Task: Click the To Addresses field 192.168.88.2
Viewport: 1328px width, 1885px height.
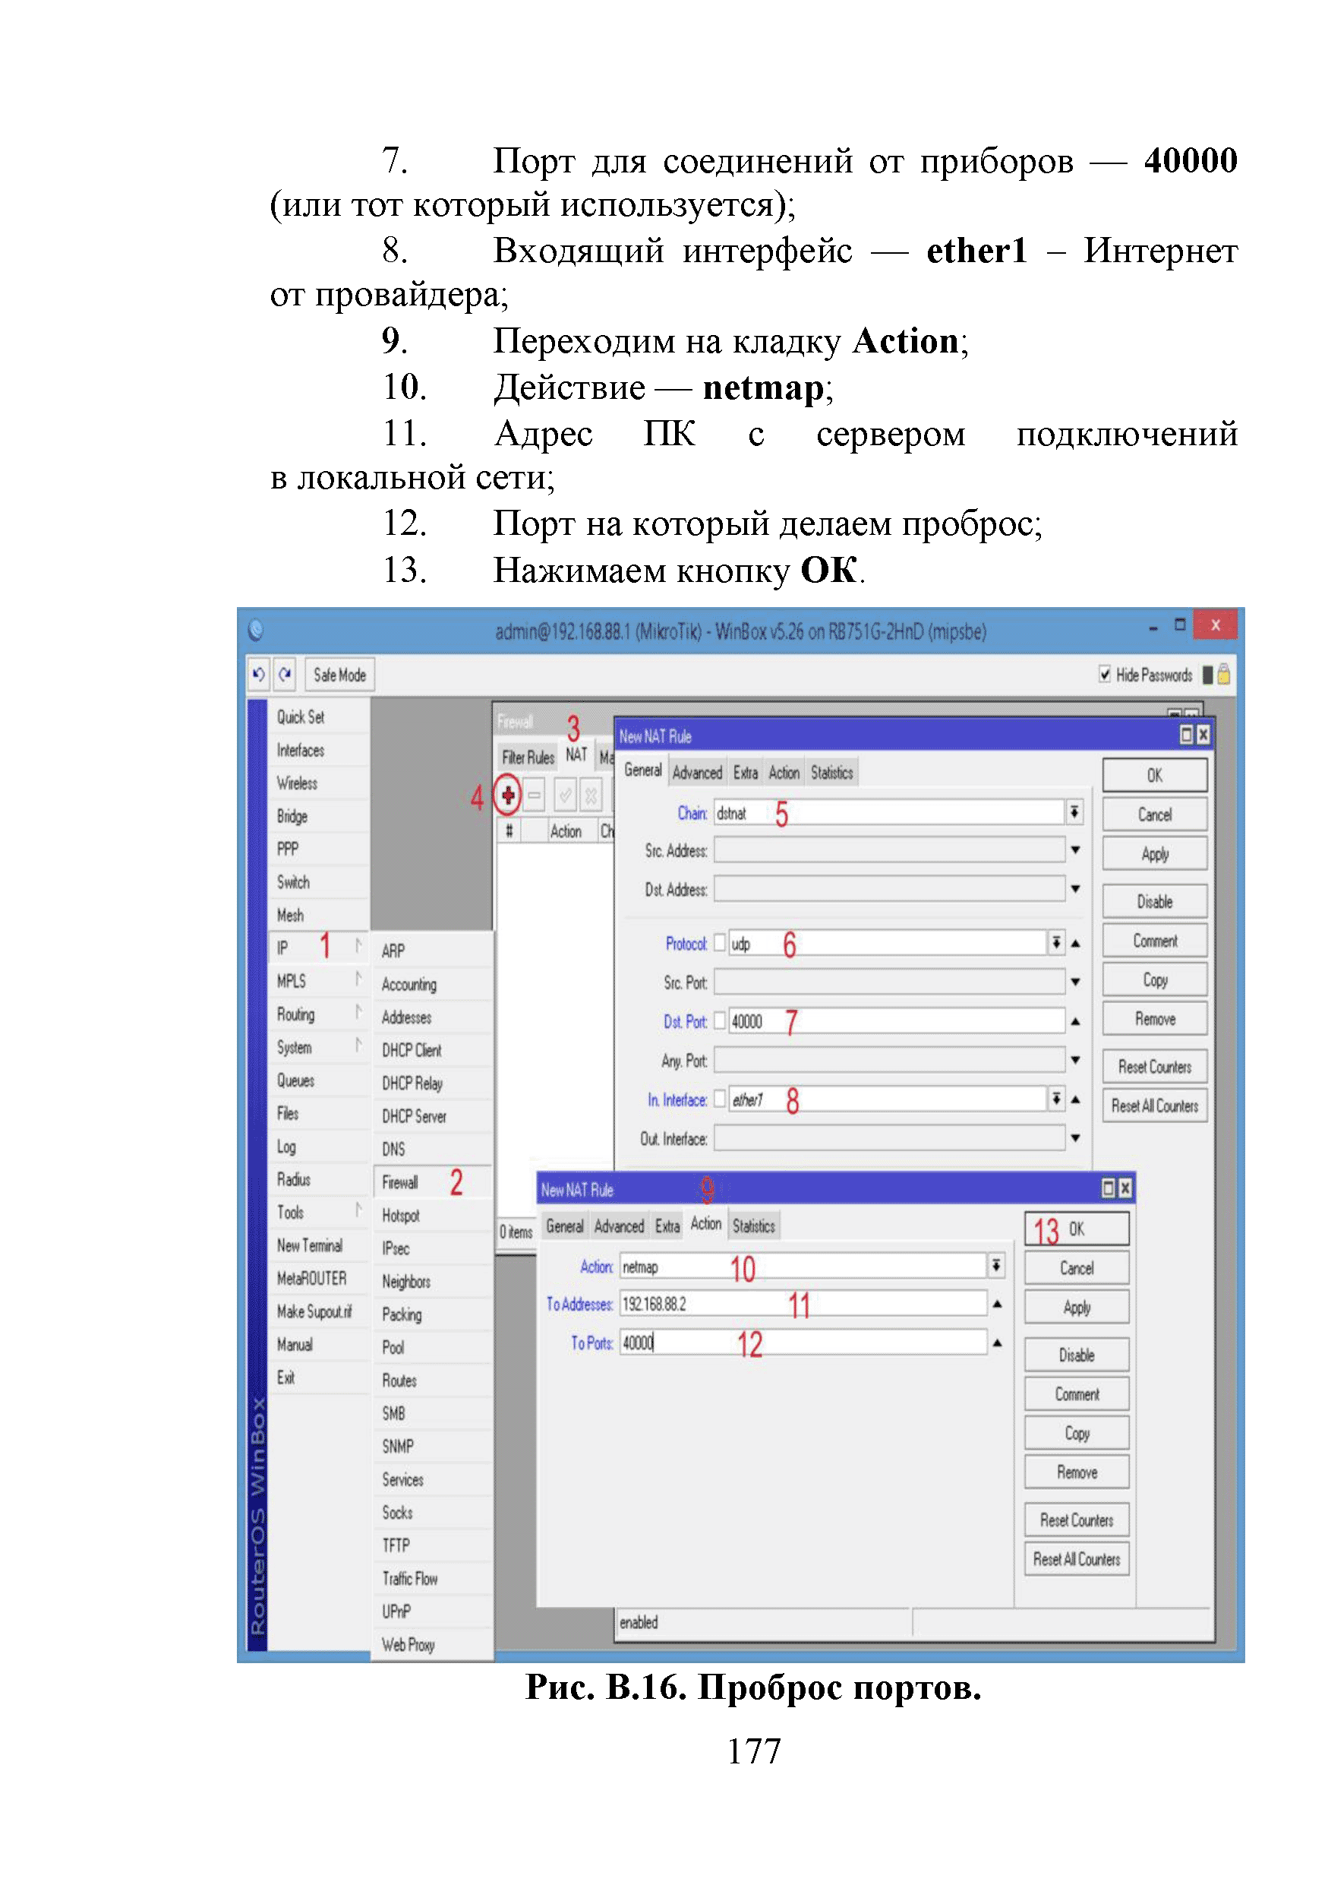Action: click(x=803, y=1304)
